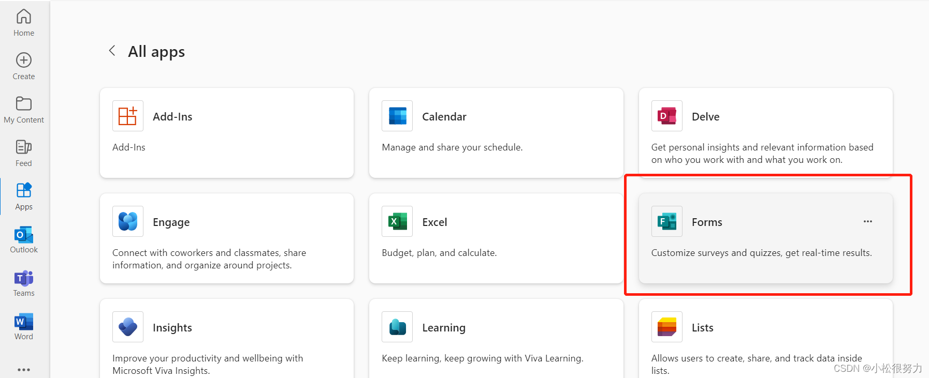Click the Engage 'Connect with coworkers' description

pos(209,259)
